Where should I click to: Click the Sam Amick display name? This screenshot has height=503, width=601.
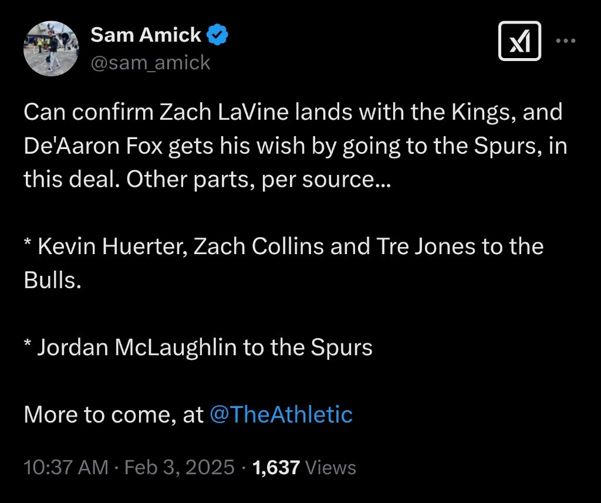(146, 35)
